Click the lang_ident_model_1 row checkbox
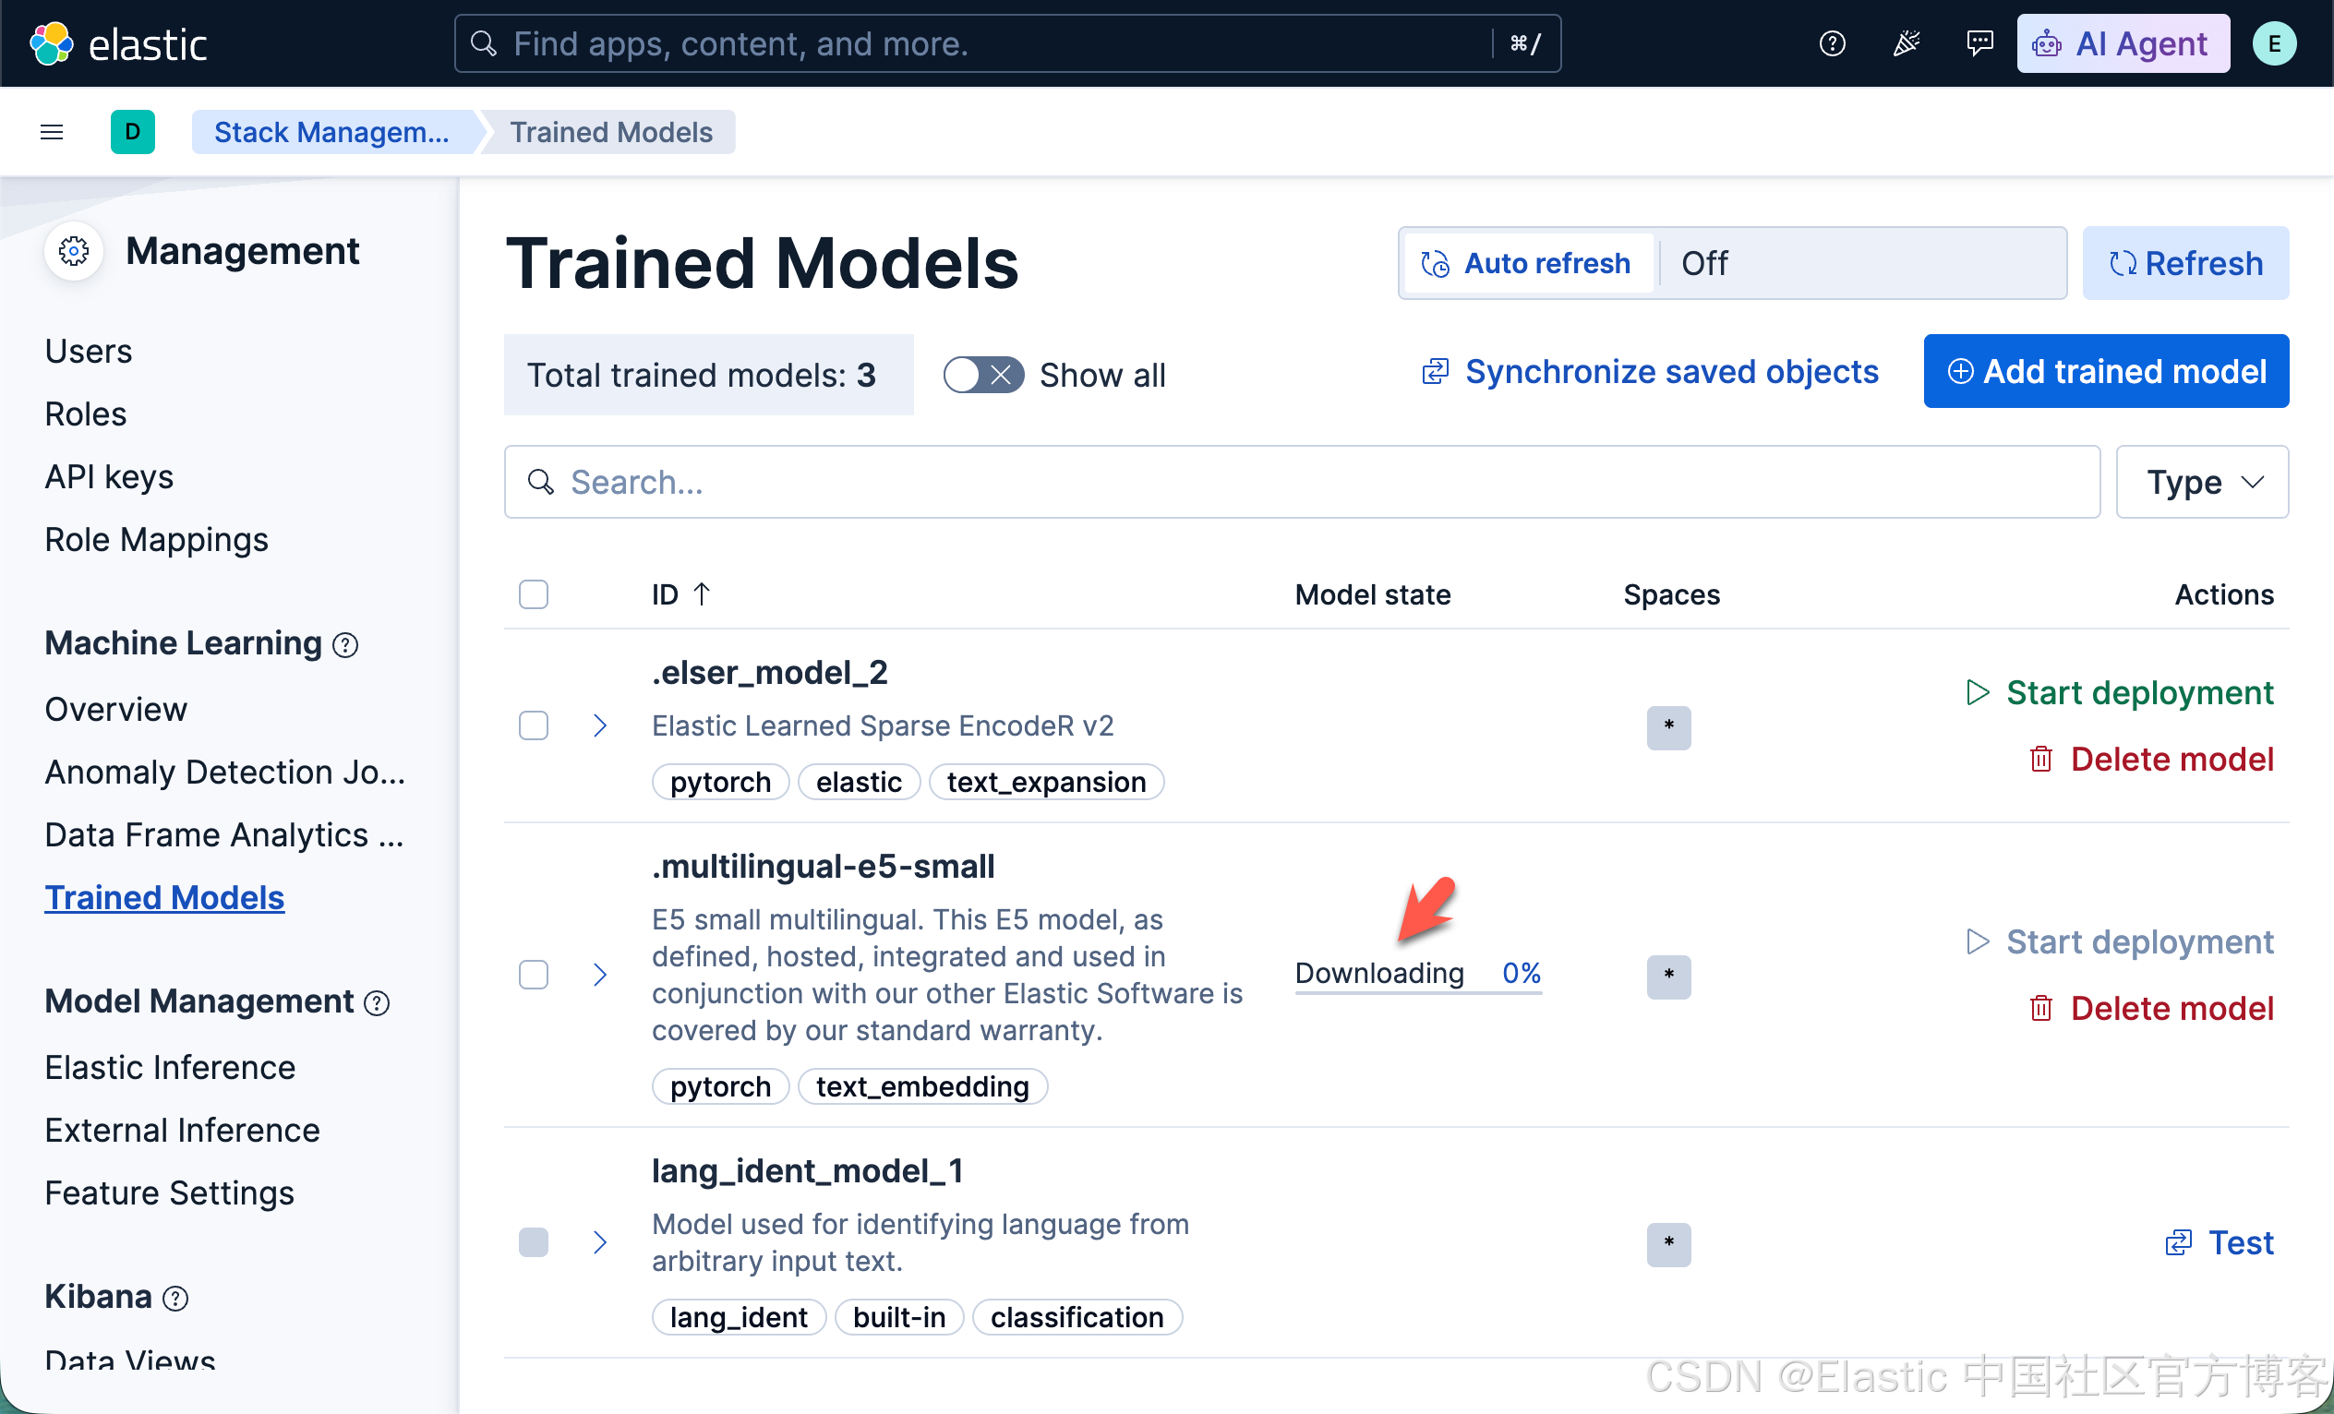This screenshot has height=1414, width=2334. click(x=534, y=1241)
